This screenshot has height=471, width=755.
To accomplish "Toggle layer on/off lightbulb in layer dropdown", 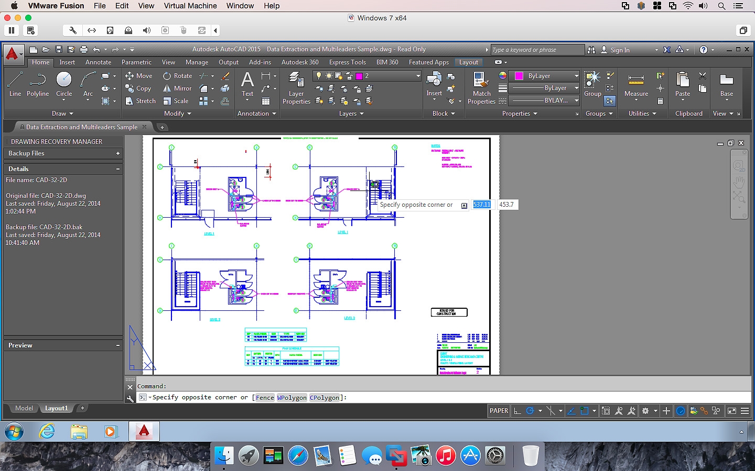I will (318, 76).
